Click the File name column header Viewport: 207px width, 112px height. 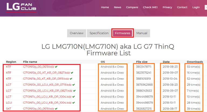coord(30,62)
